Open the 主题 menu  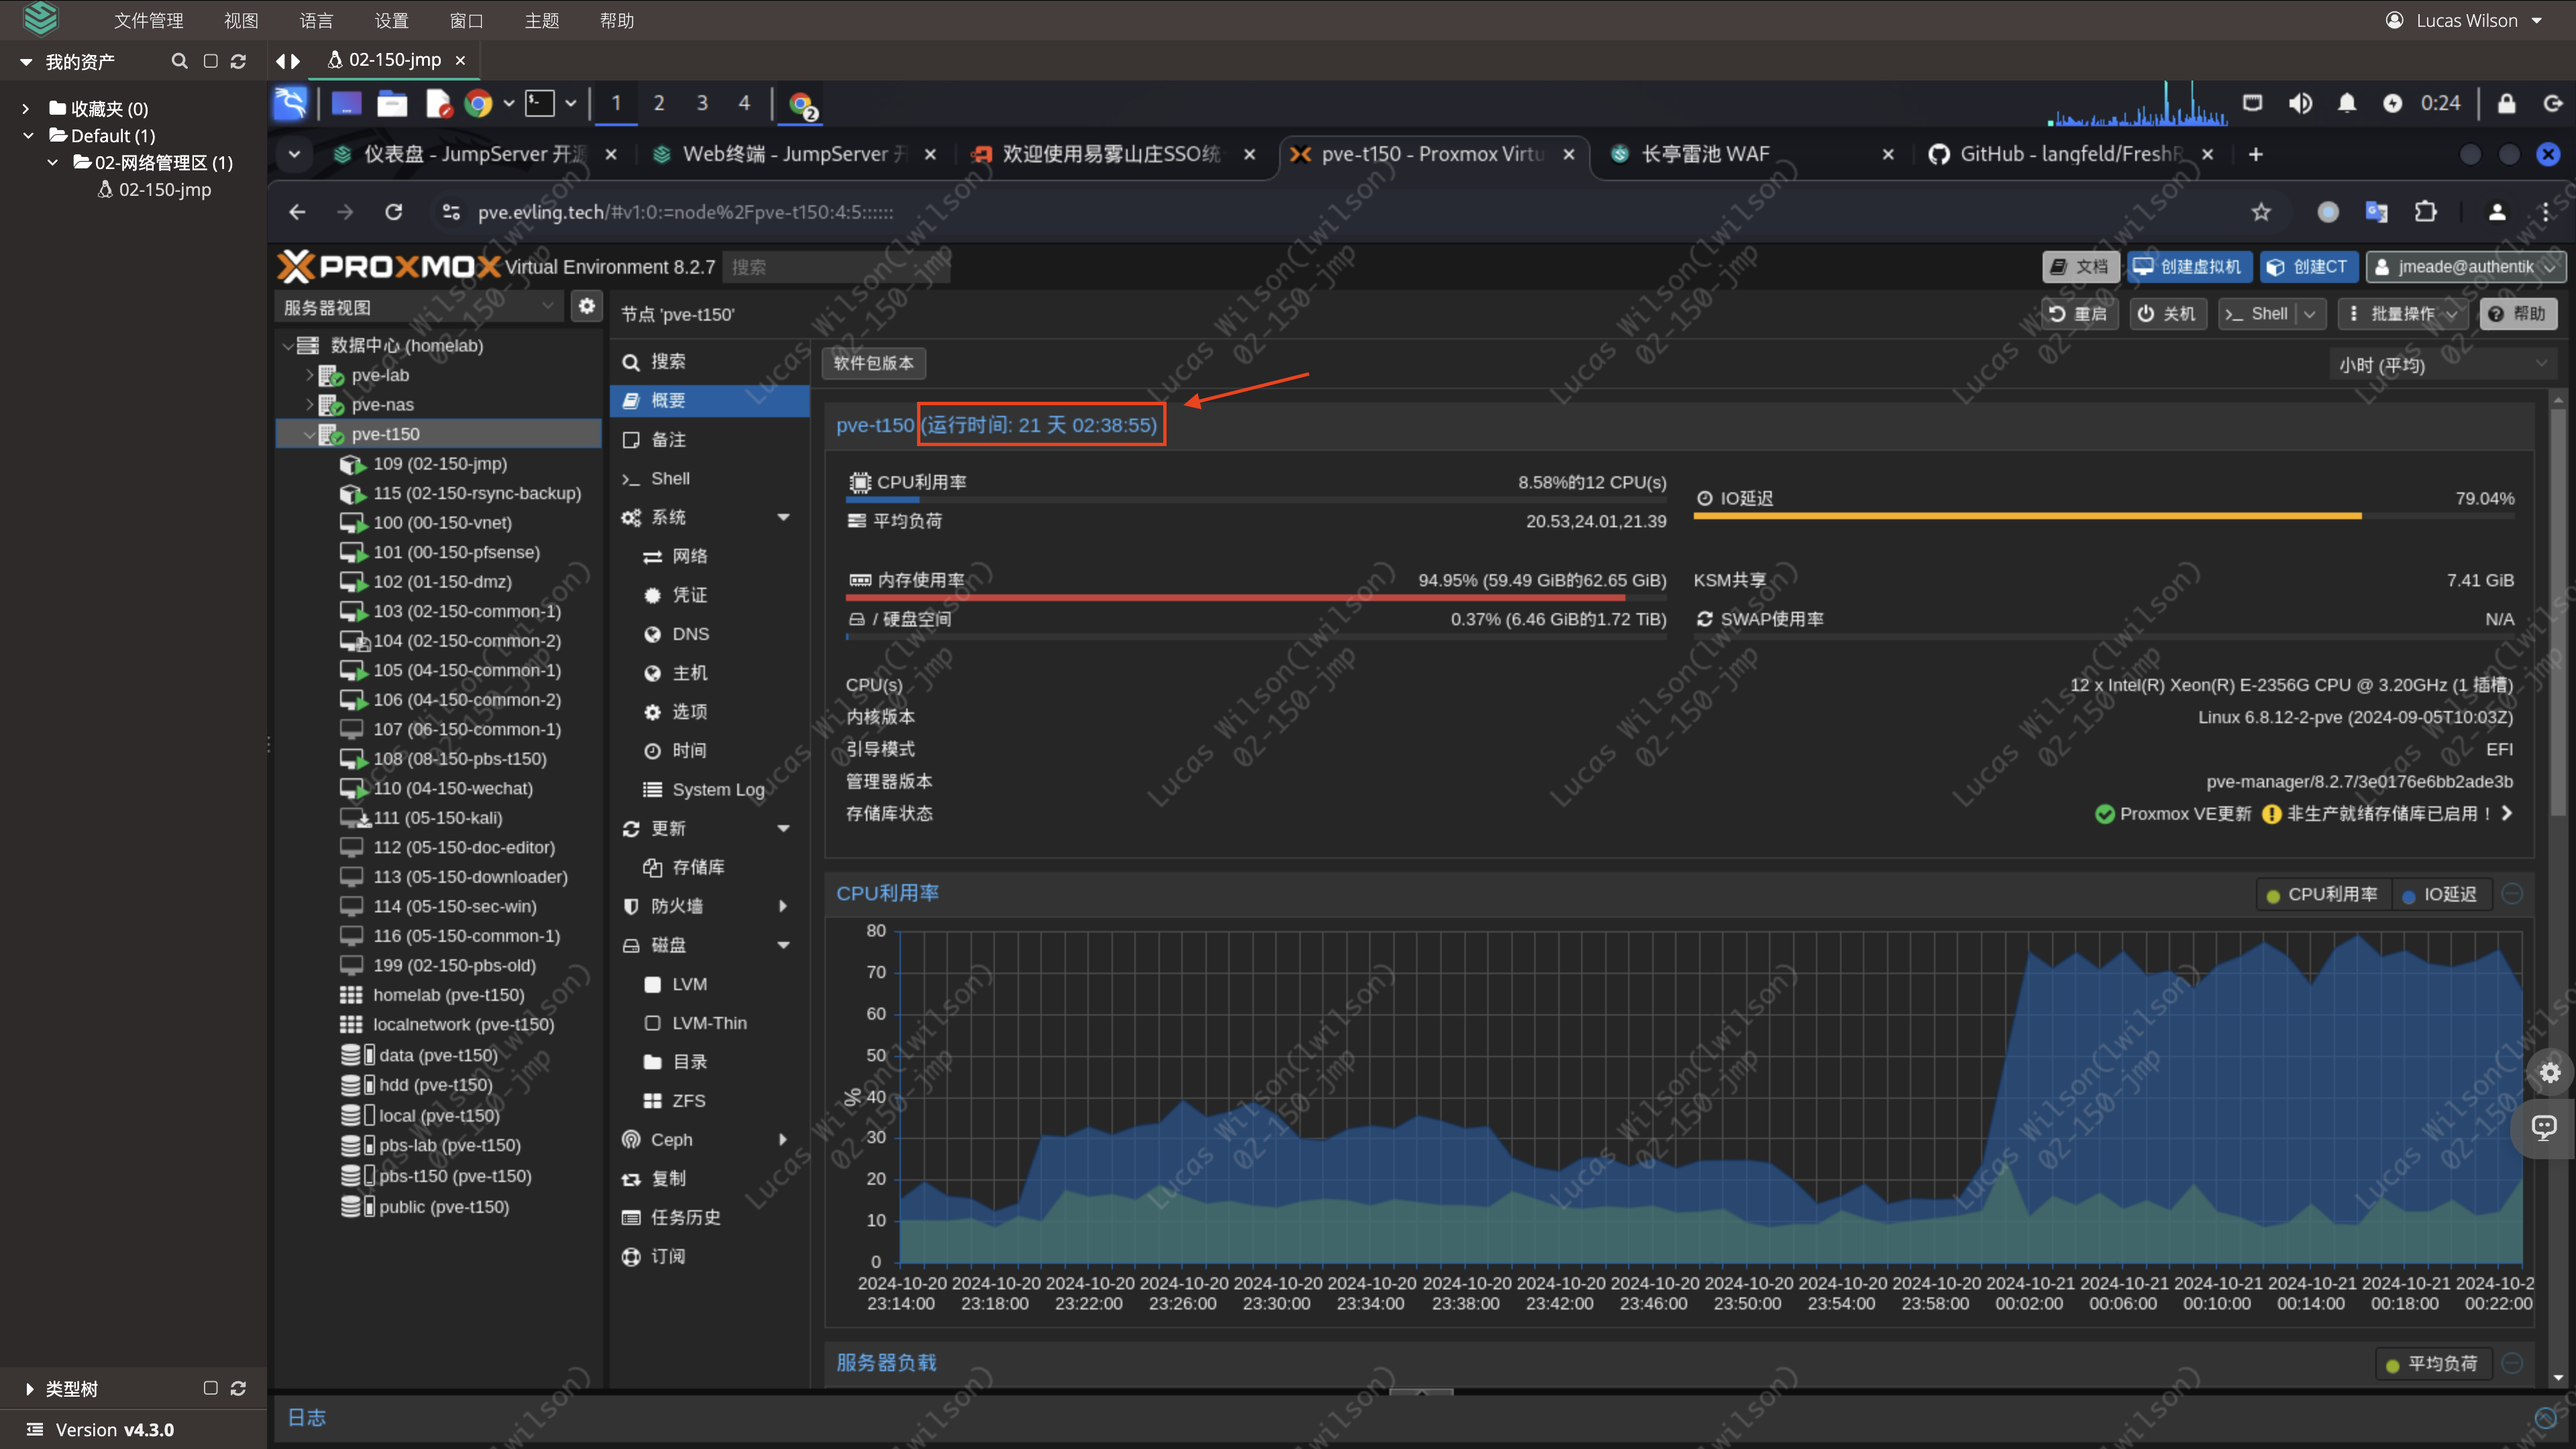[542, 20]
